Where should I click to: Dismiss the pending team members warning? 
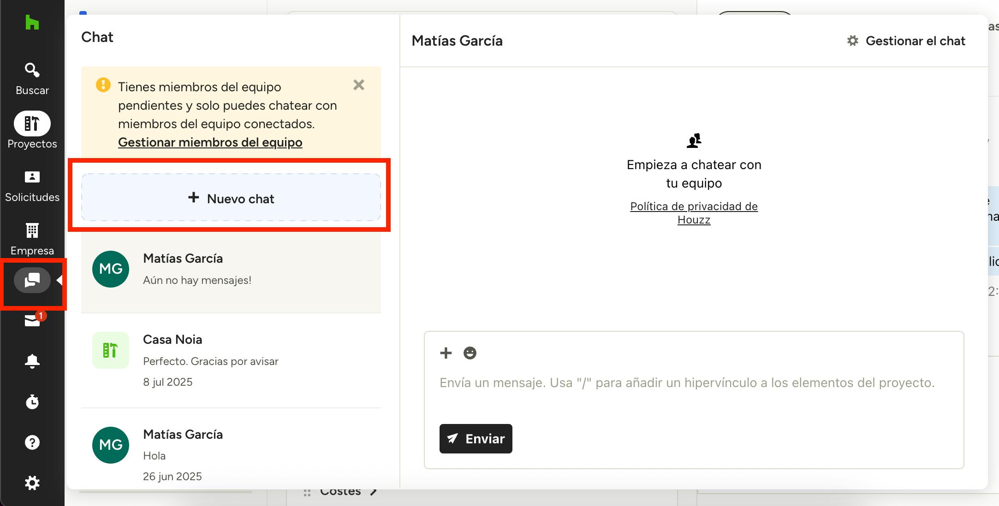pyautogui.click(x=358, y=85)
